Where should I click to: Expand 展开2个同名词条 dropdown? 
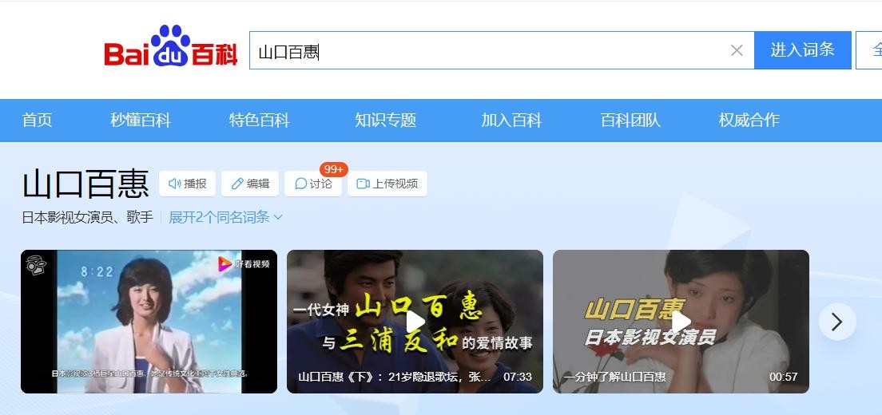[x=225, y=217]
